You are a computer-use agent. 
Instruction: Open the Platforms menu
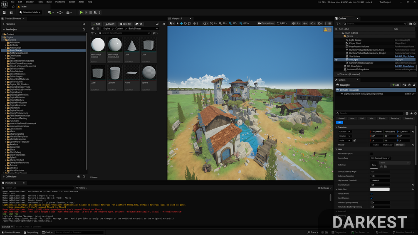[60, 2]
